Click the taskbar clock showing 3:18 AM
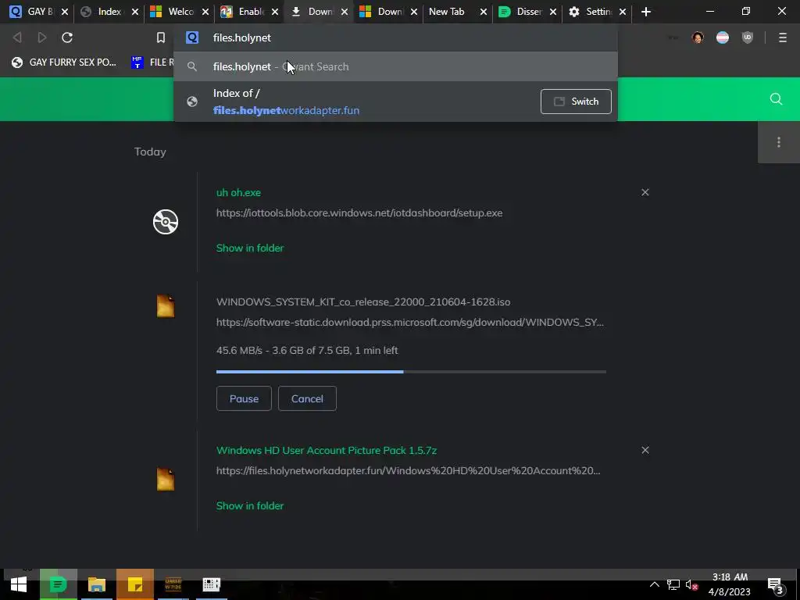 coord(730,584)
